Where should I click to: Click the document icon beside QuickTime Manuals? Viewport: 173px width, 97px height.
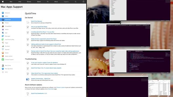28,22
